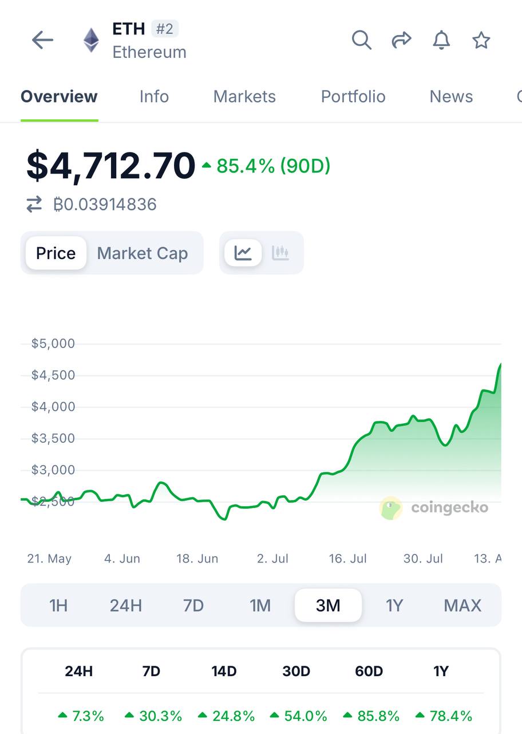
Task: Tap the 14D column header
Action: pyautogui.click(x=224, y=671)
